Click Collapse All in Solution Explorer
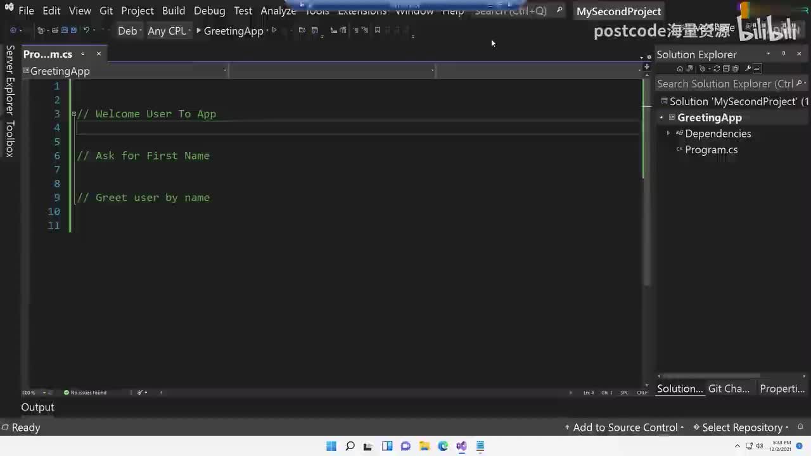Screen dimensions: 811x456 [726, 68]
